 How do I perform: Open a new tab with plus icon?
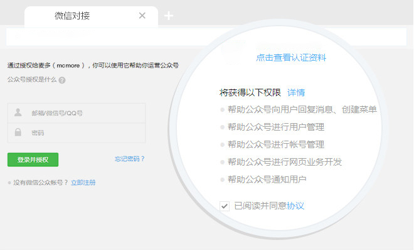(x=169, y=16)
